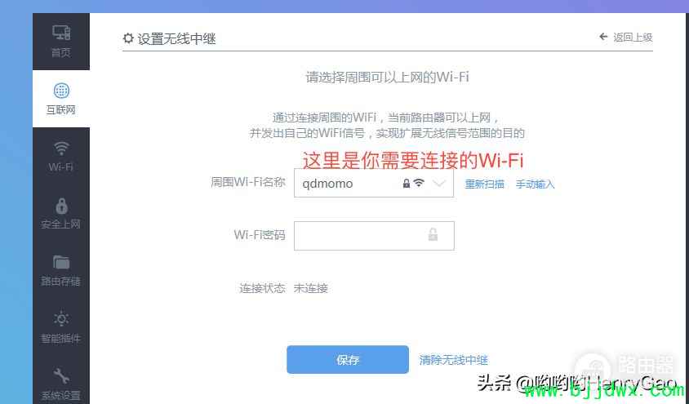This screenshot has width=689, height=404.
Task: Click the gear icon beside page title
Action: [128, 38]
